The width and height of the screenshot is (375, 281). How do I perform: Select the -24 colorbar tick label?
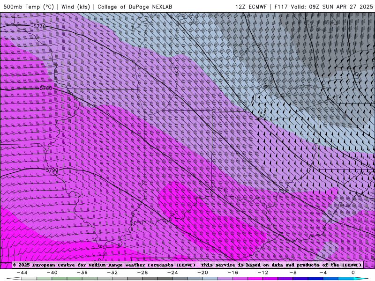coord(172,273)
